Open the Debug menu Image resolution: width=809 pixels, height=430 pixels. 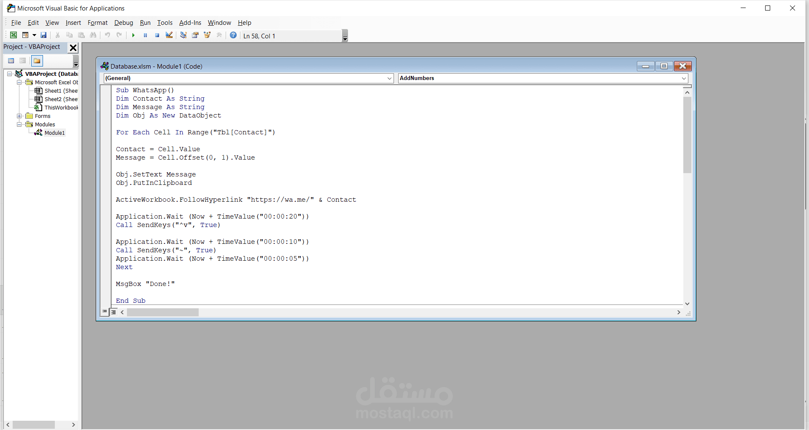click(124, 23)
